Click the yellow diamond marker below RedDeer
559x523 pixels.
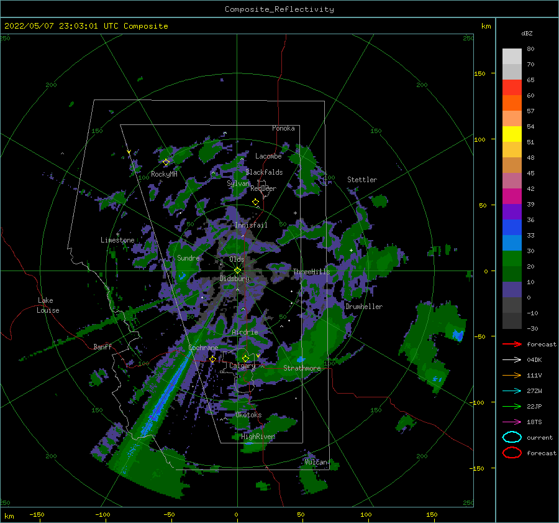(x=256, y=202)
